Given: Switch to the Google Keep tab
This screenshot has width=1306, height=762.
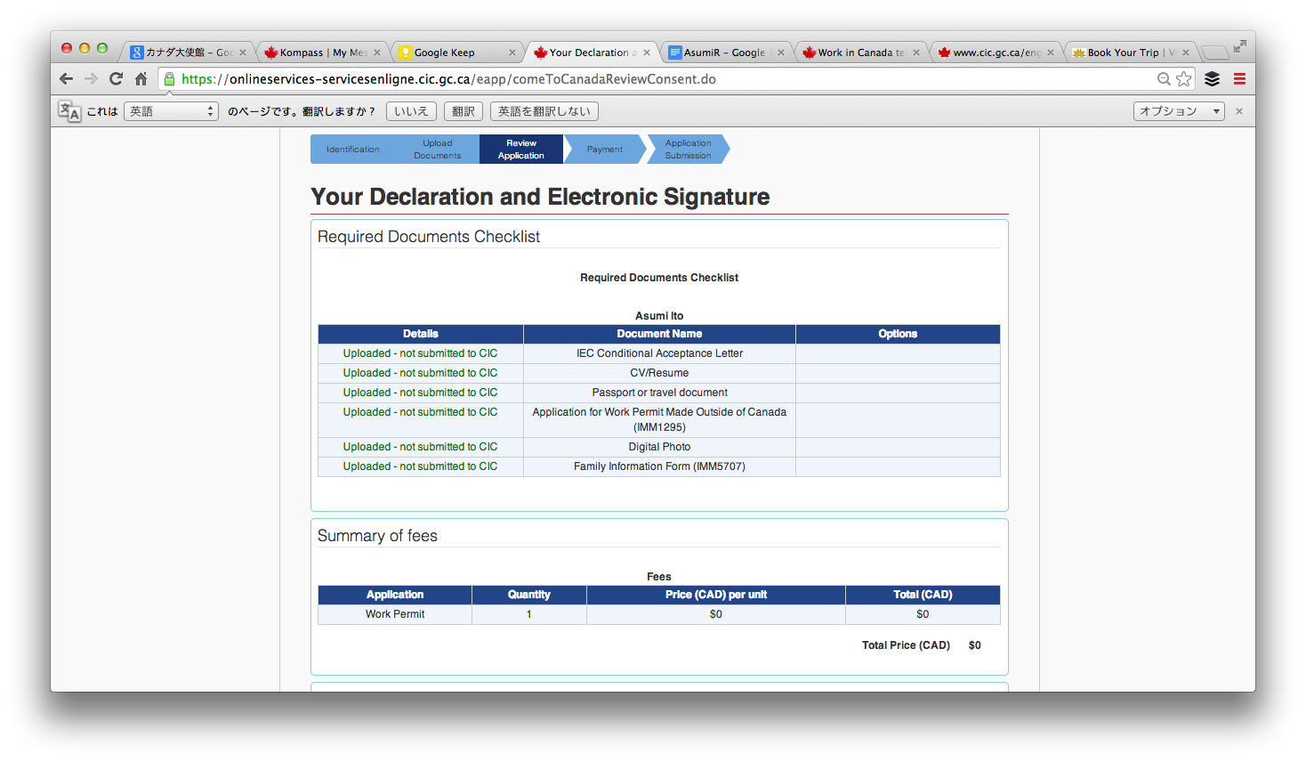Looking at the screenshot, I should pos(454,53).
